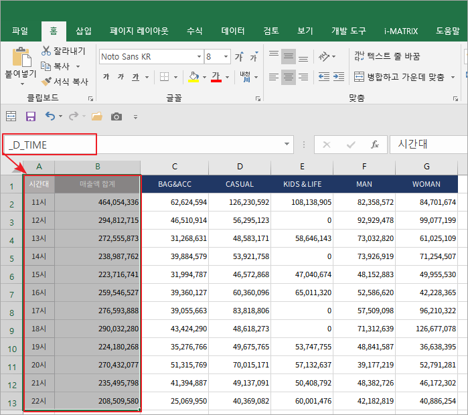Open the Noto Sans KR font dropdown
The image size is (468, 415).
pyautogui.click(x=199, y=57)
